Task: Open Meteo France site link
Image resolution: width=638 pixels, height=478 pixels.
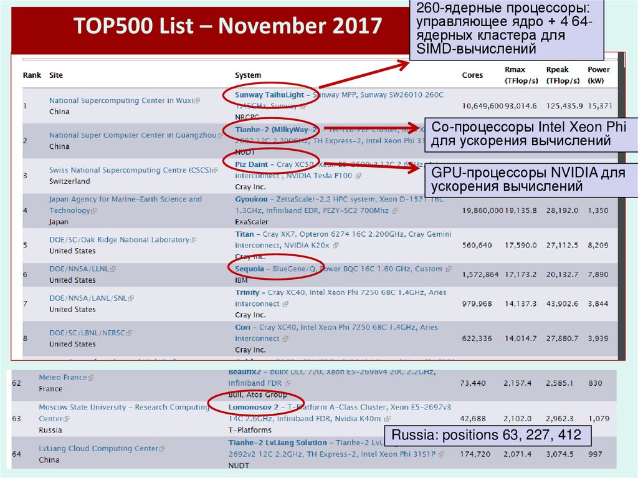Action: (63, 377)
